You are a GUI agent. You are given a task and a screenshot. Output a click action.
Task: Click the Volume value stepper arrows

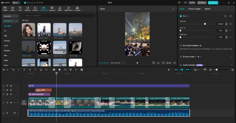coord(226,24)
